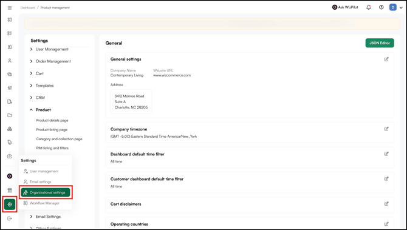Open the task checklist icon in sidebar
Screen dimensions: 407x230
click(10, 33)
